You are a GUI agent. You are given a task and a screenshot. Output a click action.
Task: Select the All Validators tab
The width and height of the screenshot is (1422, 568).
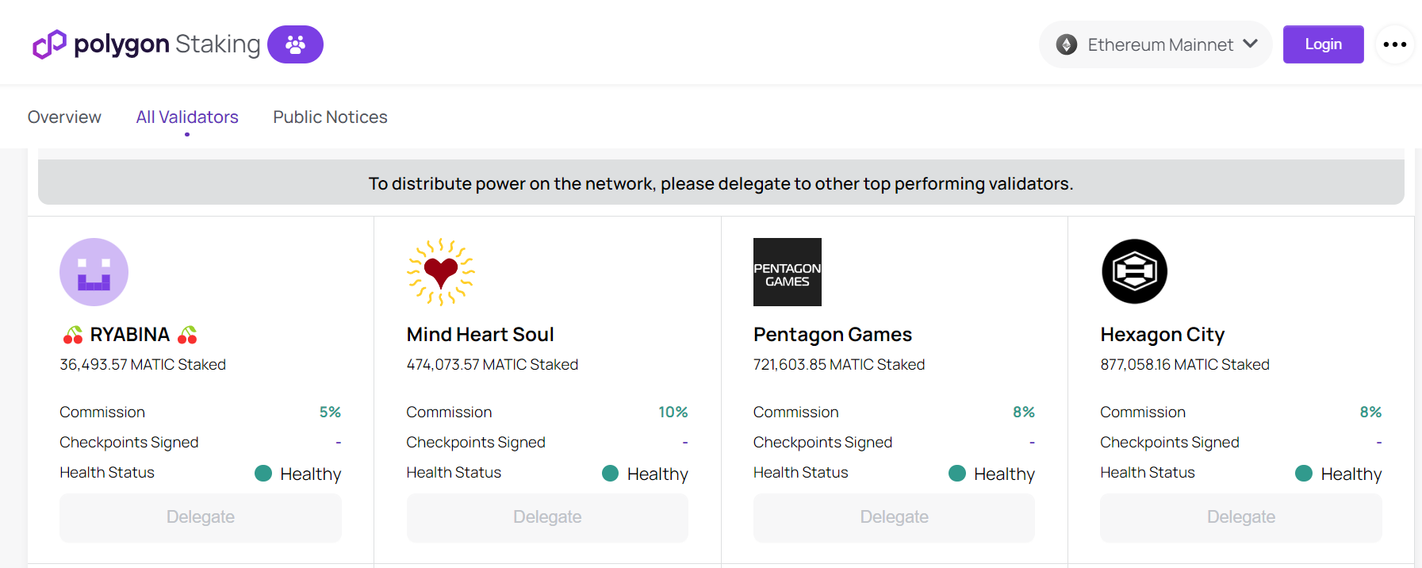pos(187,117)
